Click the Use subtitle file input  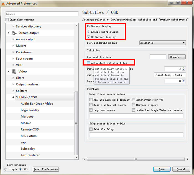coord(158,57)
